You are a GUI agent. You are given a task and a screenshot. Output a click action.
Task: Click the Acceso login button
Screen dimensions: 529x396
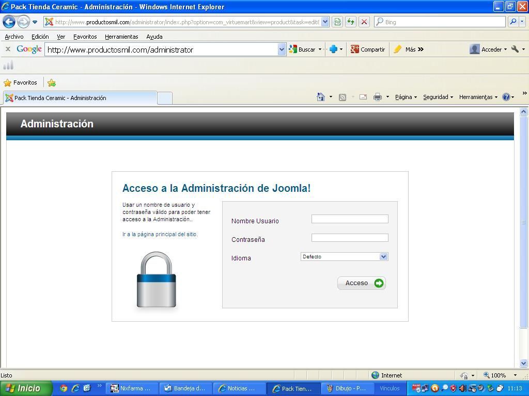[361, 283]
